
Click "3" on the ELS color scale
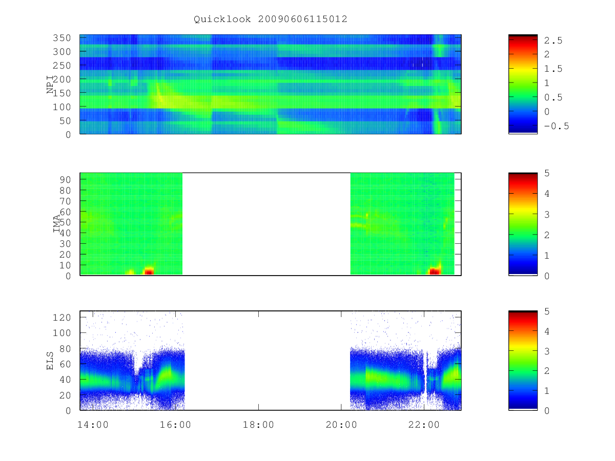pos(547,351)
